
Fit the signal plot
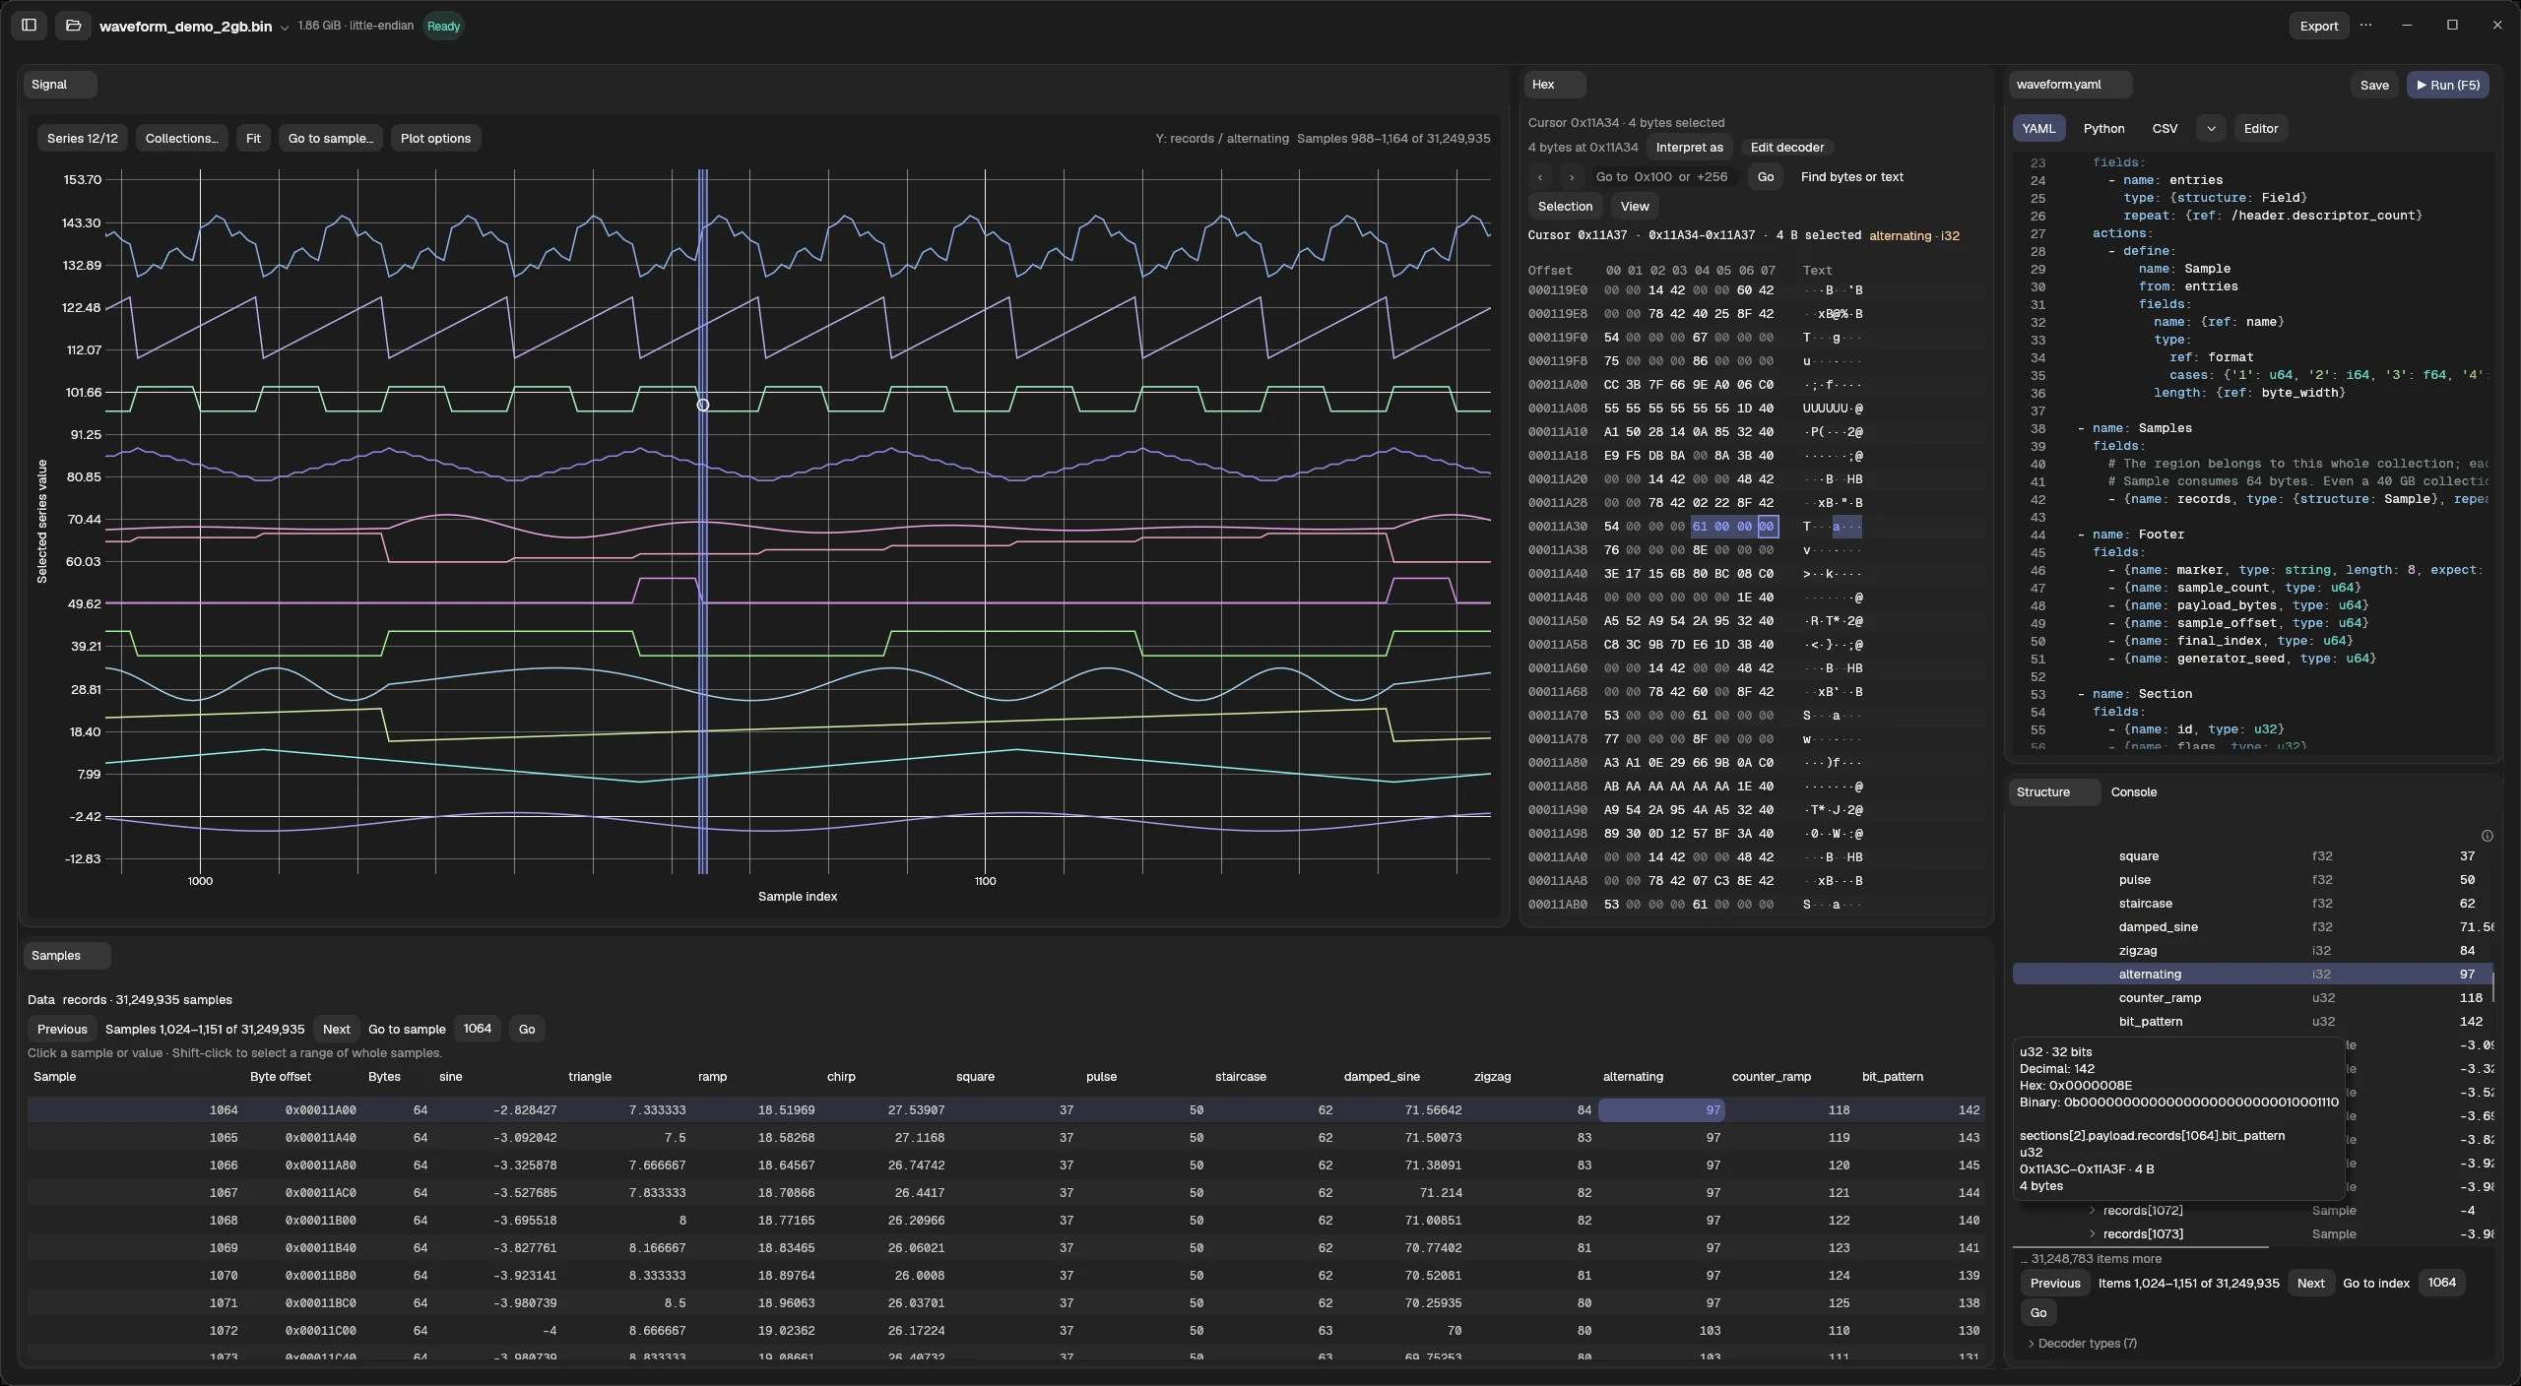tap(253, 138)
